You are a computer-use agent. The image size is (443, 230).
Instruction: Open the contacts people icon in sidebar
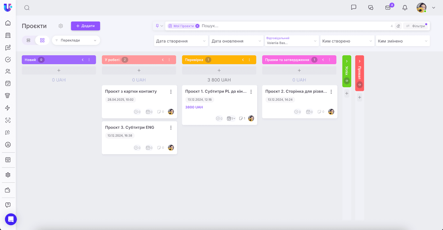pyautogui.click(x=8, y=71)
